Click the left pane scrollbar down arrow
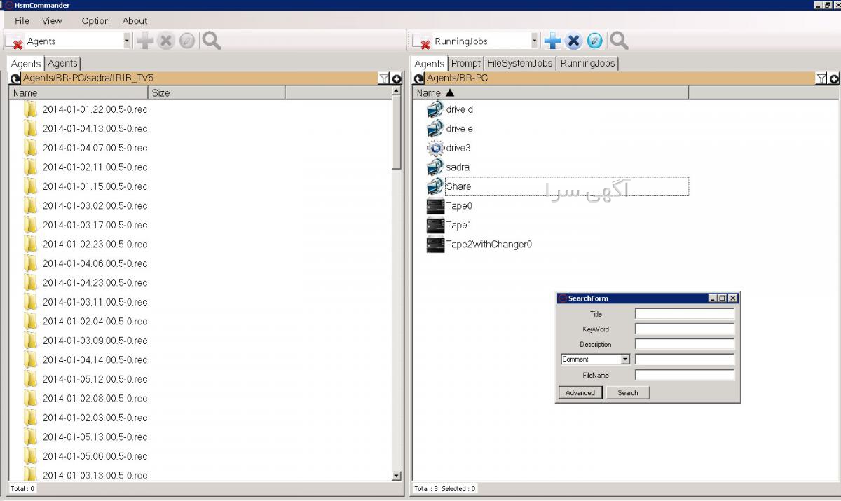 [397, 476]
